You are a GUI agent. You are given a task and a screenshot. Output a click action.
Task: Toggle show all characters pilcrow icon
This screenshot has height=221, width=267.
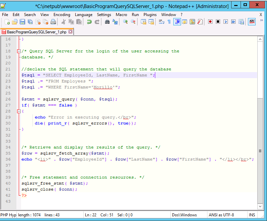[x=169, y=22]
